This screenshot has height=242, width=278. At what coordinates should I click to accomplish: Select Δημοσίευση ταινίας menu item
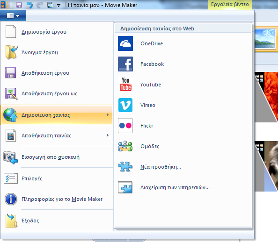[57, 115]
